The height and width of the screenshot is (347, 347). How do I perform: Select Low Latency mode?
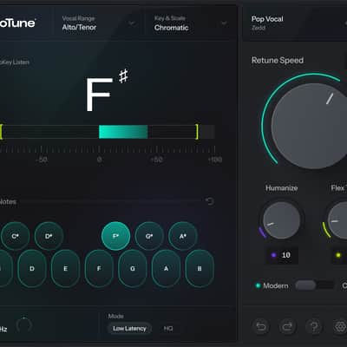click(x=129, y=329)
